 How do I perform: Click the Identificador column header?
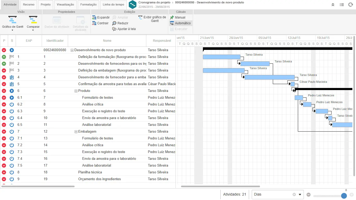pos(55,41)
